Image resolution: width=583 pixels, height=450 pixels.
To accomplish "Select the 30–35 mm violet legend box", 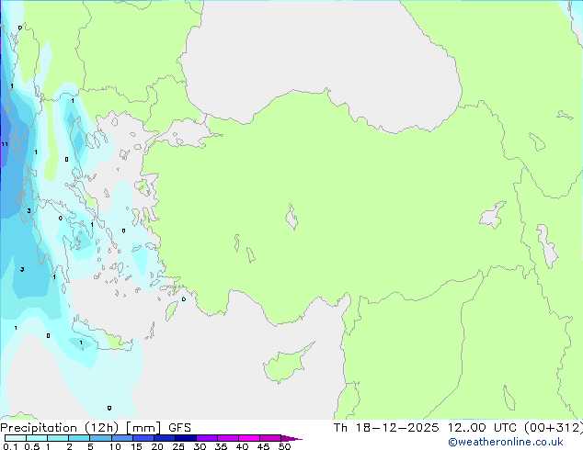I will pos(206,438).
